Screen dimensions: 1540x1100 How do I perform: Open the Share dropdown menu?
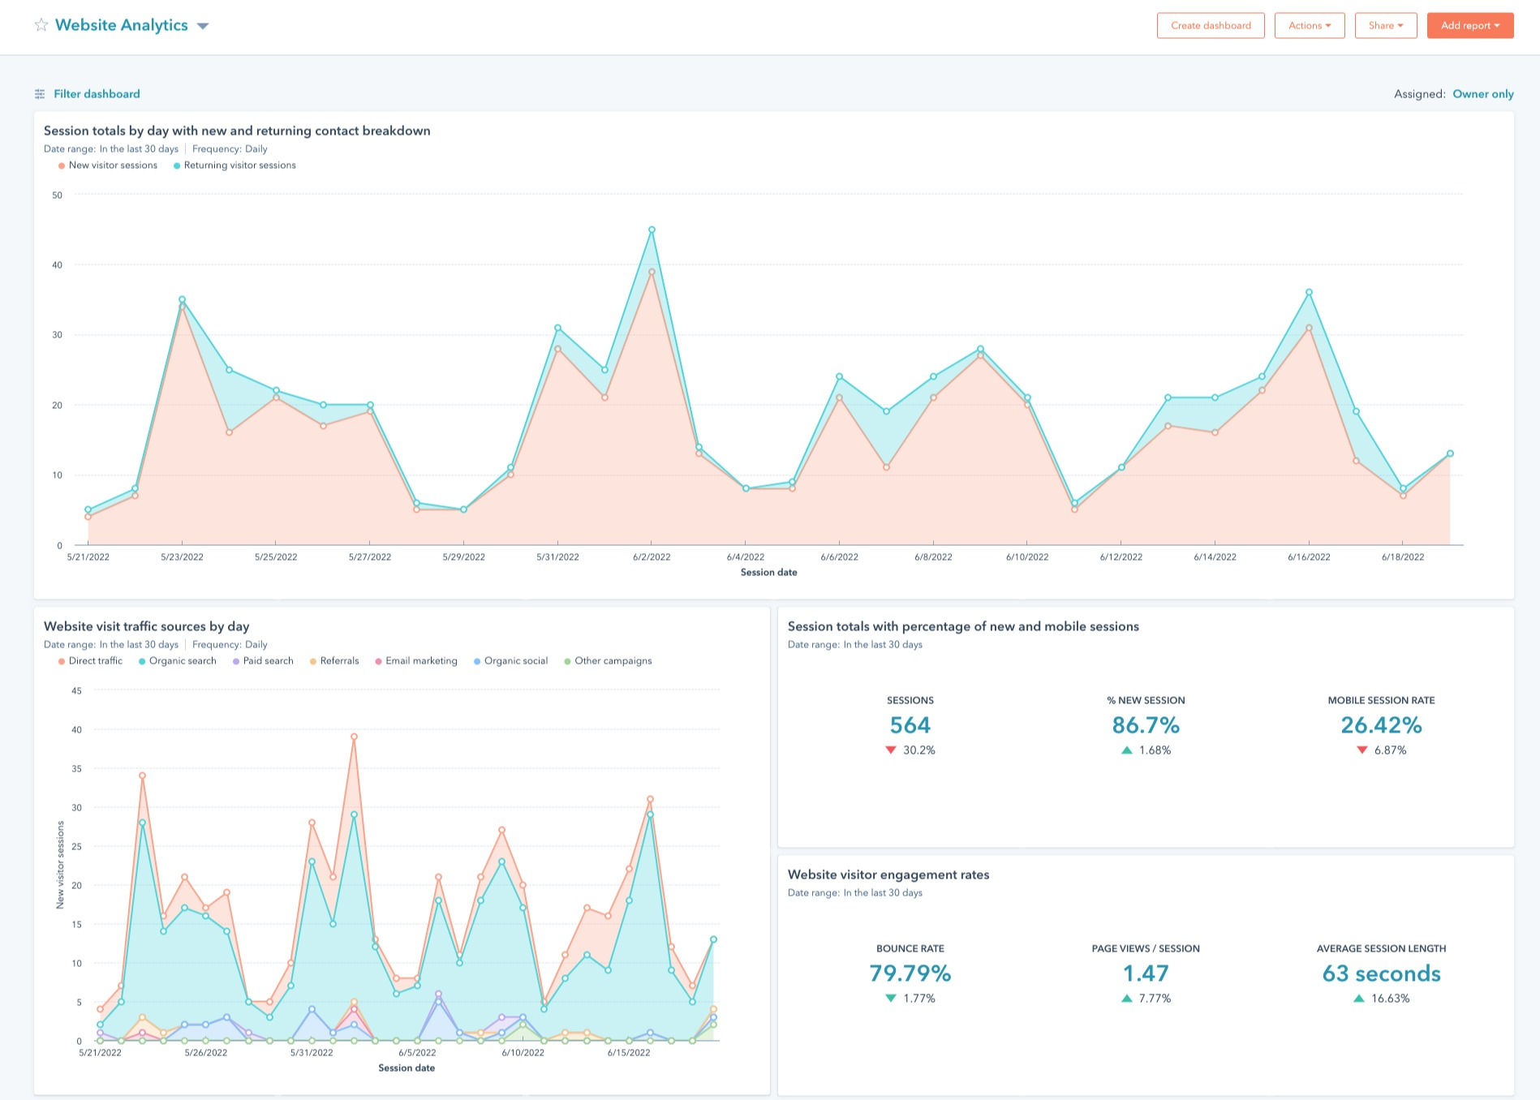coord(1386,25)
